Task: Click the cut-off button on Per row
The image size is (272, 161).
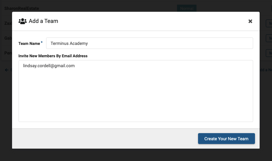Action: pyautogui.click(x=269, y=53)
